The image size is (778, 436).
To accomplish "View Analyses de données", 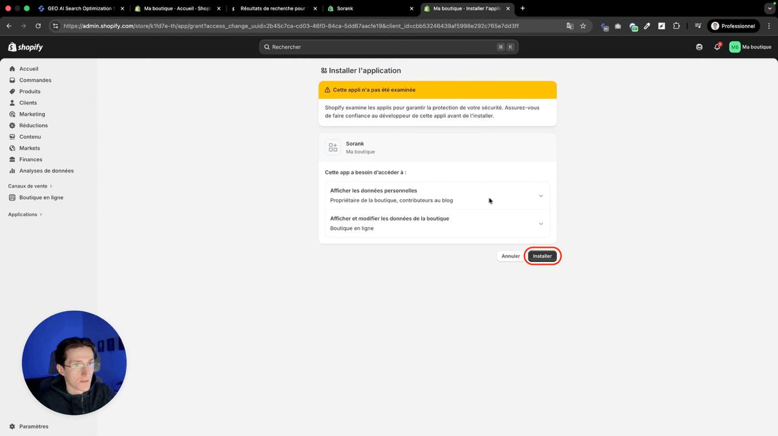I will pos(46,171).
